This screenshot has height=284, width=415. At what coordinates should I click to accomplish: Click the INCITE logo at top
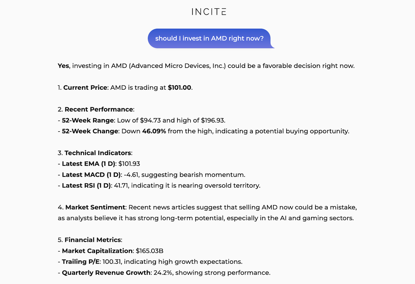coord(209,12)
